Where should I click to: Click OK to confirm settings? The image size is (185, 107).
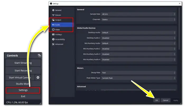point(156,100)
